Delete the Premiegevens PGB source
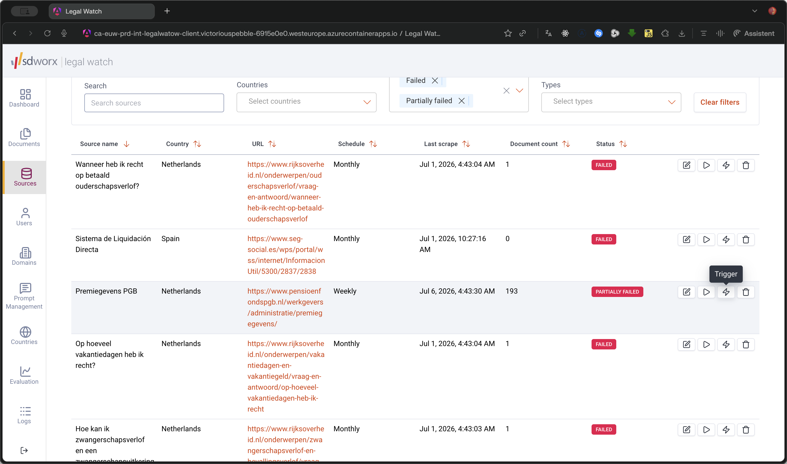Viewport: 787px width, 464px height. [745, 292]
